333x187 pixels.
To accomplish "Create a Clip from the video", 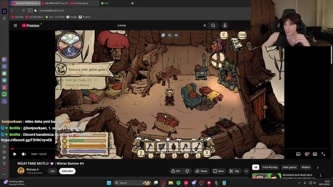I will coord(234,171).
